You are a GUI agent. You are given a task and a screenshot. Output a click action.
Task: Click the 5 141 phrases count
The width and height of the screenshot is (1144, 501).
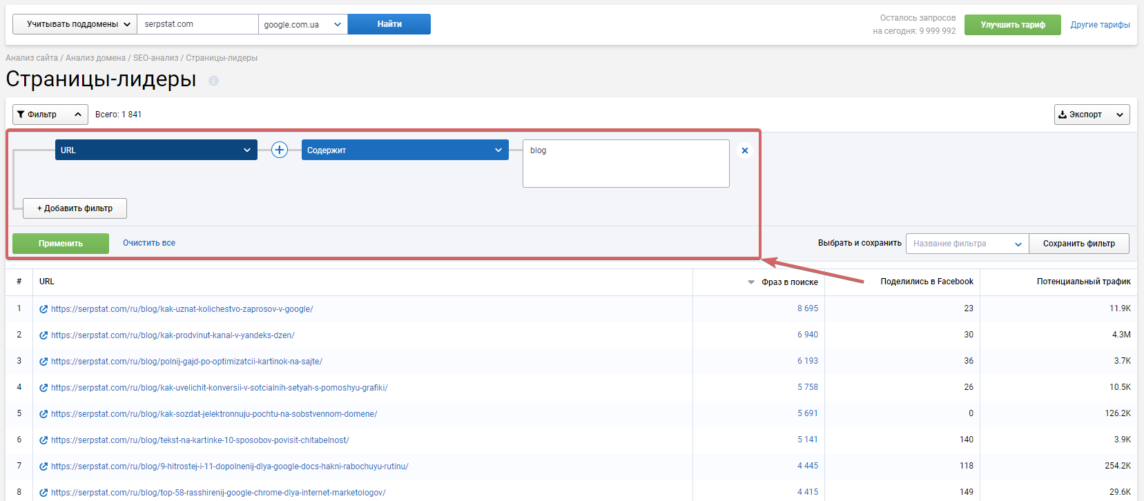tap(808, 440)
